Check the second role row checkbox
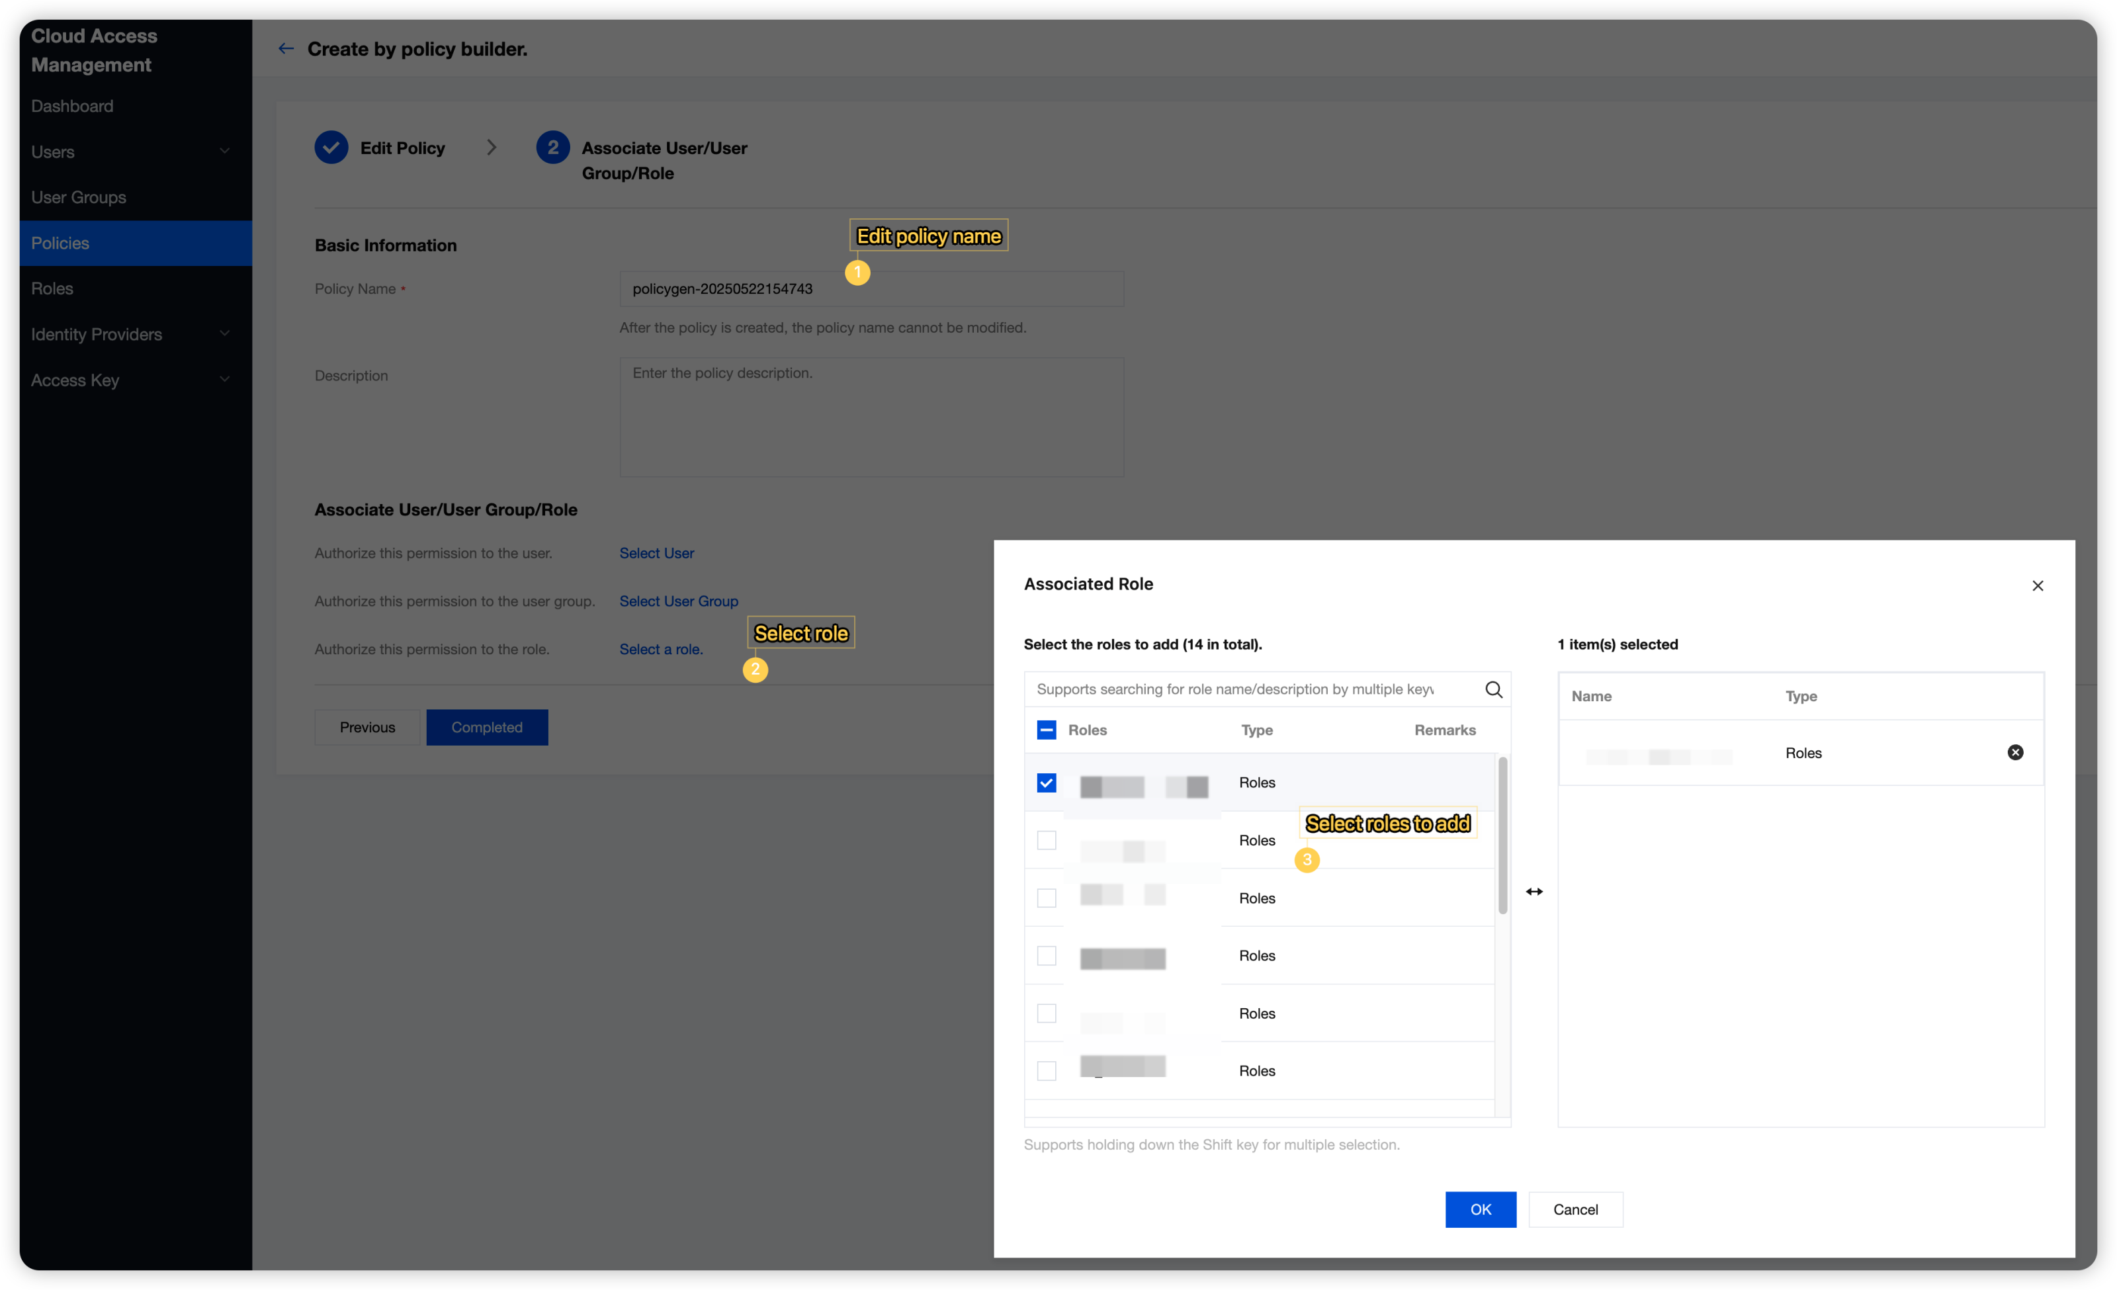This screenshot has height=1290, width=2117. pos(1046,840)
